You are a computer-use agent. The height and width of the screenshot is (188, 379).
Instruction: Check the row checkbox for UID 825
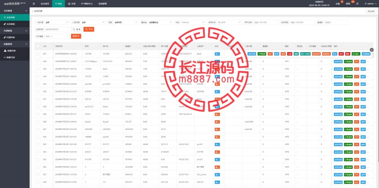(x=38, y=144)
